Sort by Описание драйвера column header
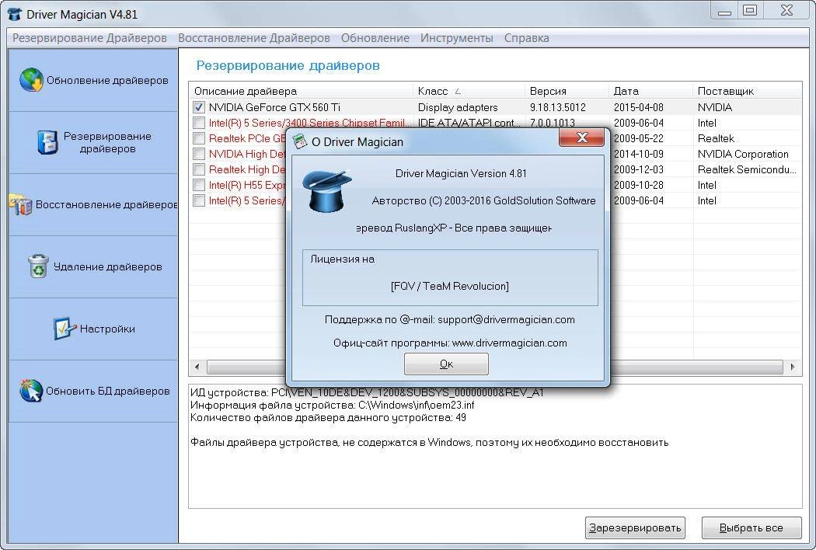816x550 pixels. coord(301,91)
